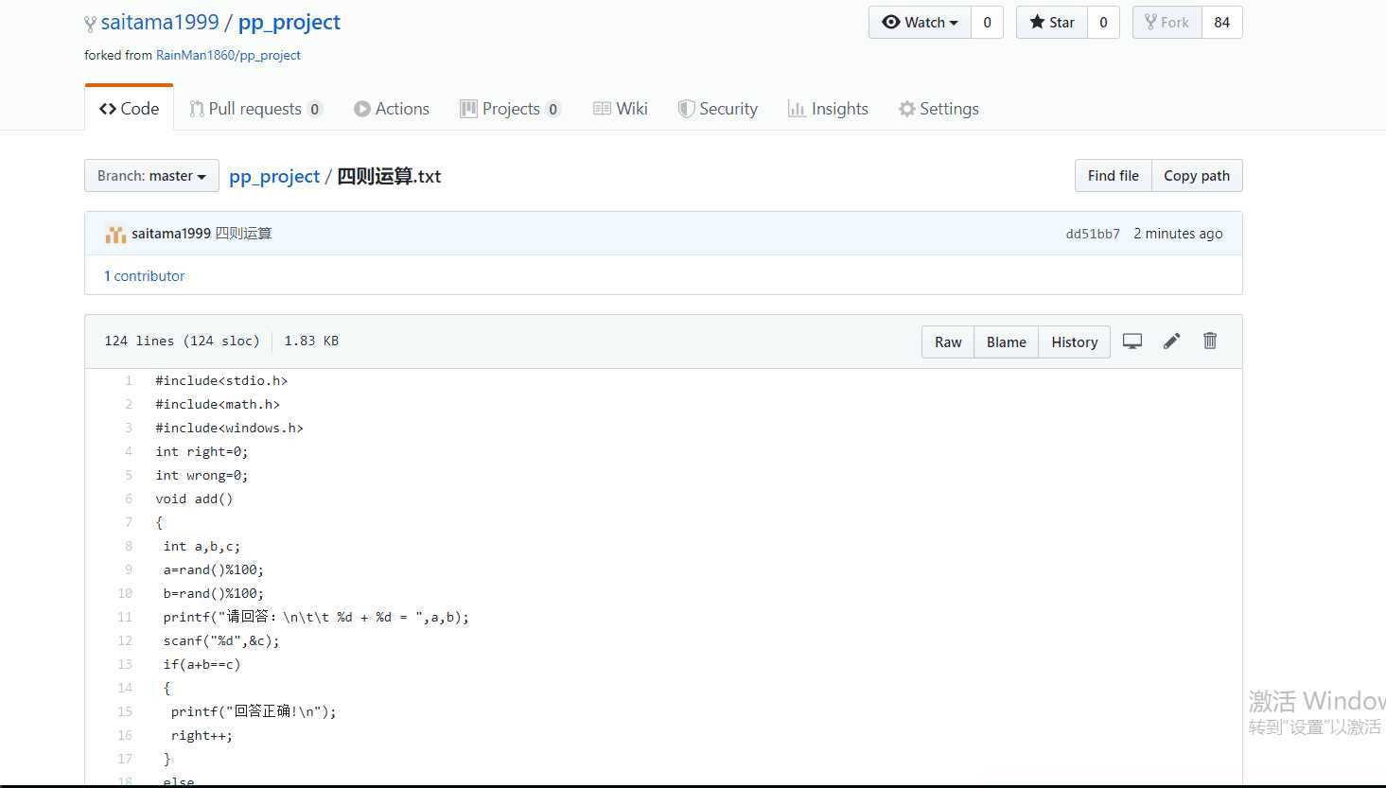The width and height of the screenshot is (1386, 788).
Task: Click code line scanf("%d",&c);
Action: click(221, 640)
